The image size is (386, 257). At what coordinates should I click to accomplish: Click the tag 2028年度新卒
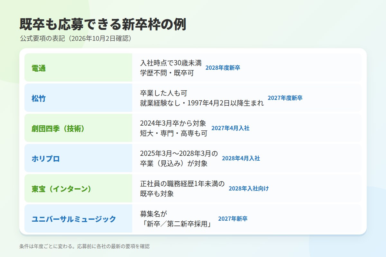tap(223, 68)
